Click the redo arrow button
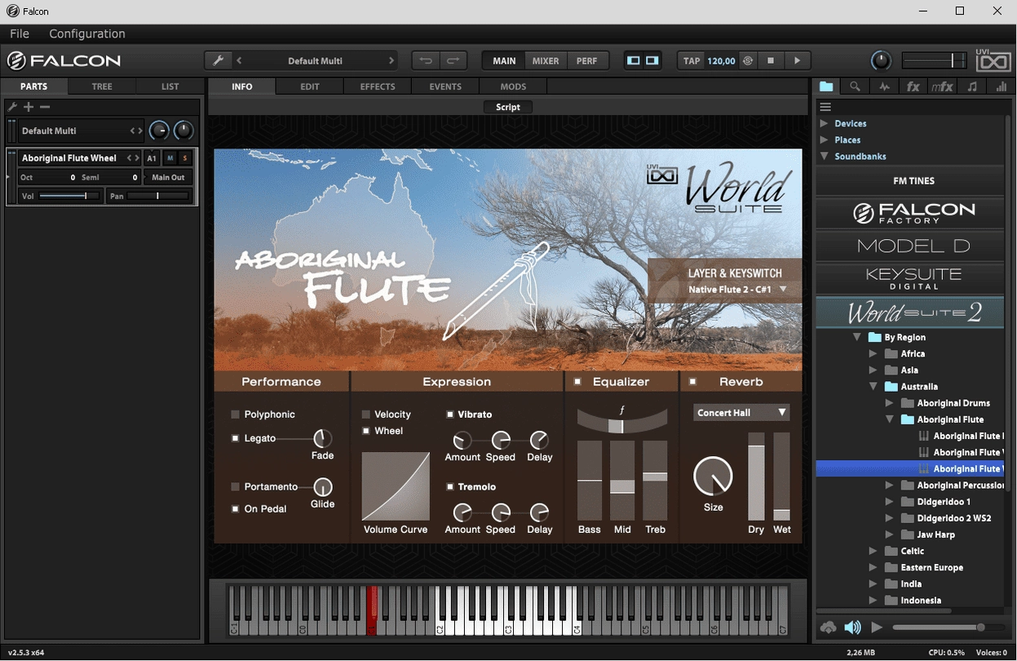This screenshot has width=1017, height=661. click(x=453, y=60)
